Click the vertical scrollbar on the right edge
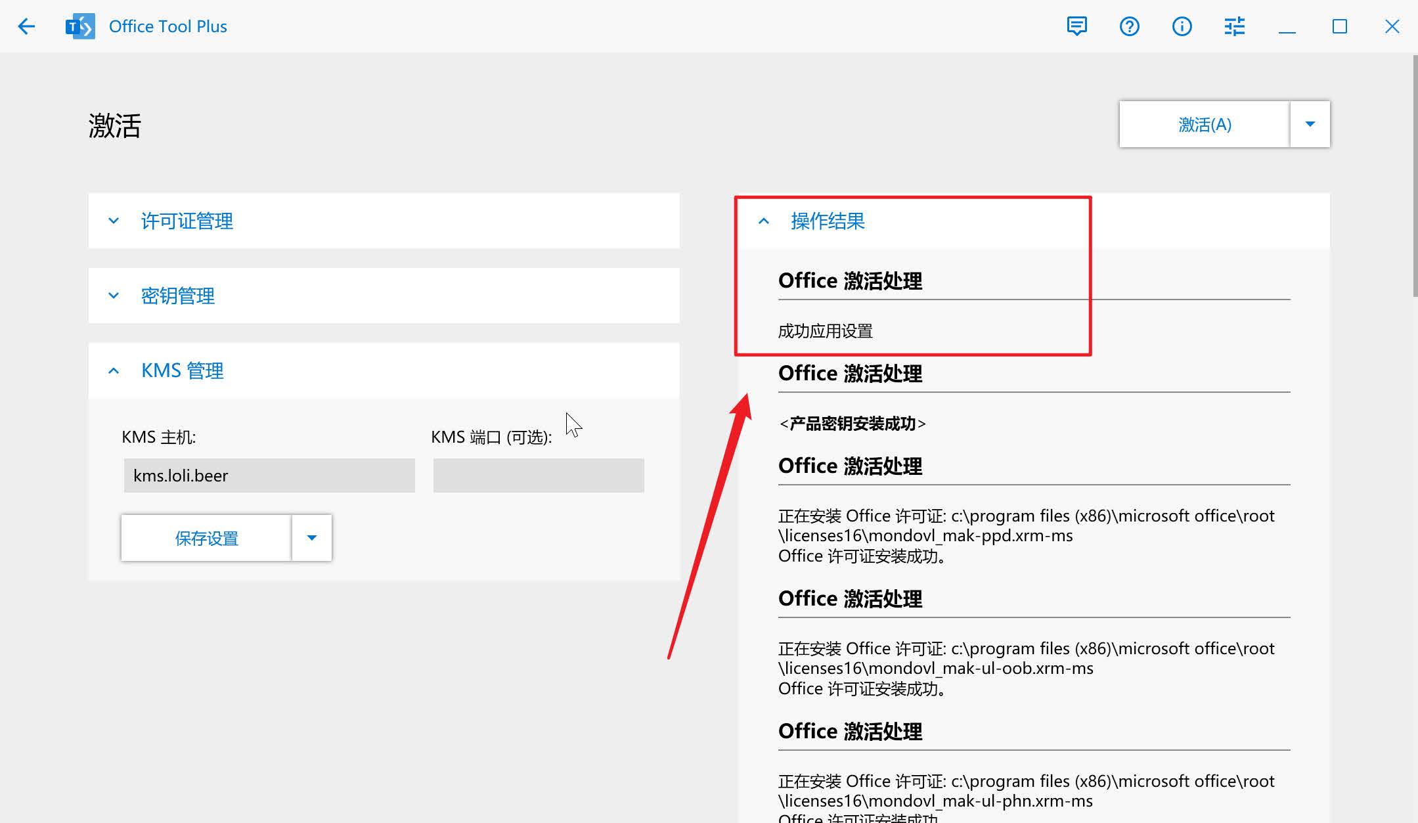Image resolution: width=1418 pixels, height=823 pixels. pos(1415,176)
